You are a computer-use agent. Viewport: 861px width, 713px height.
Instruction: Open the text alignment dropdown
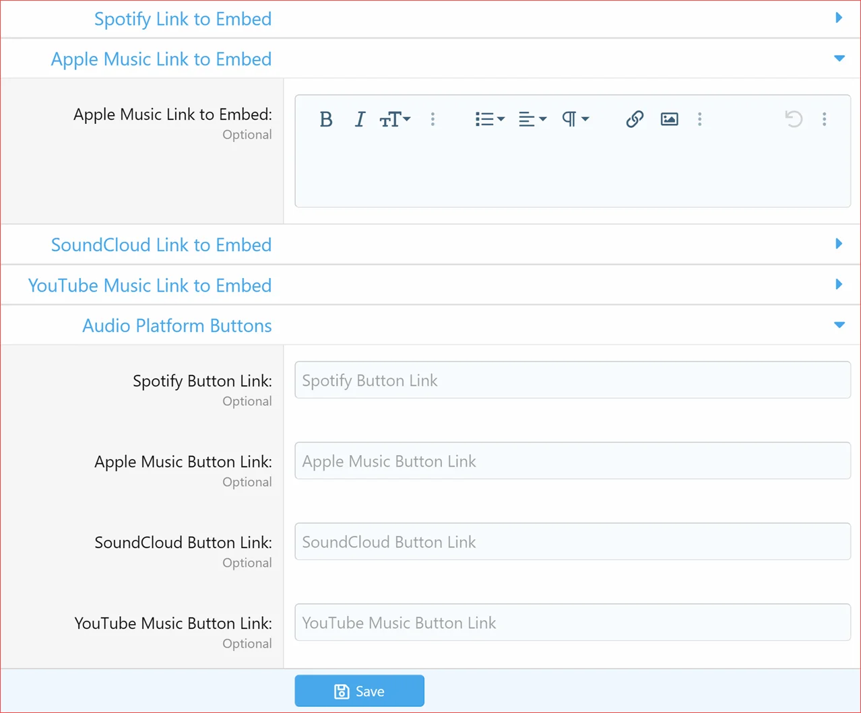coord(532,119)
